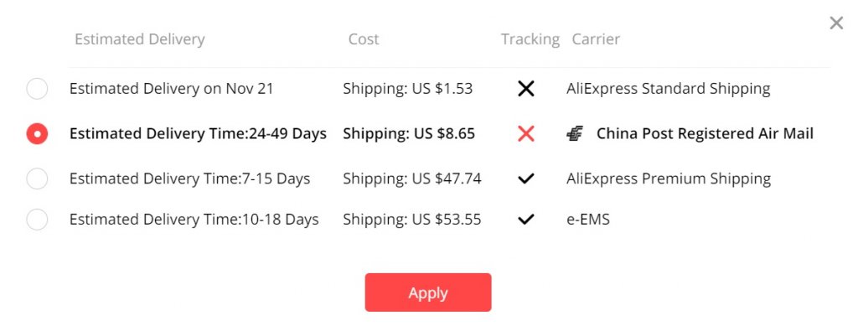Screen dimensions: 858x331
Task: Close the shipping options dialog
Action: tap(836, 23)
